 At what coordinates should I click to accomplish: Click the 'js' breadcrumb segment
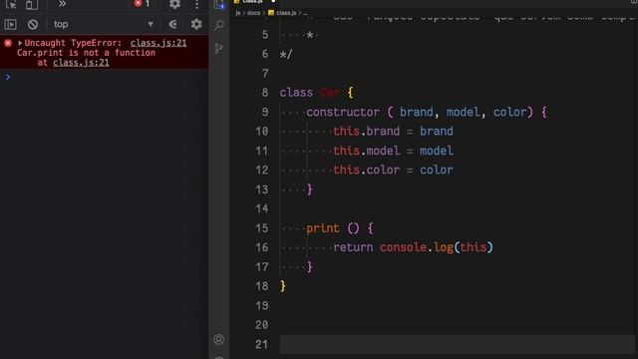238,13
